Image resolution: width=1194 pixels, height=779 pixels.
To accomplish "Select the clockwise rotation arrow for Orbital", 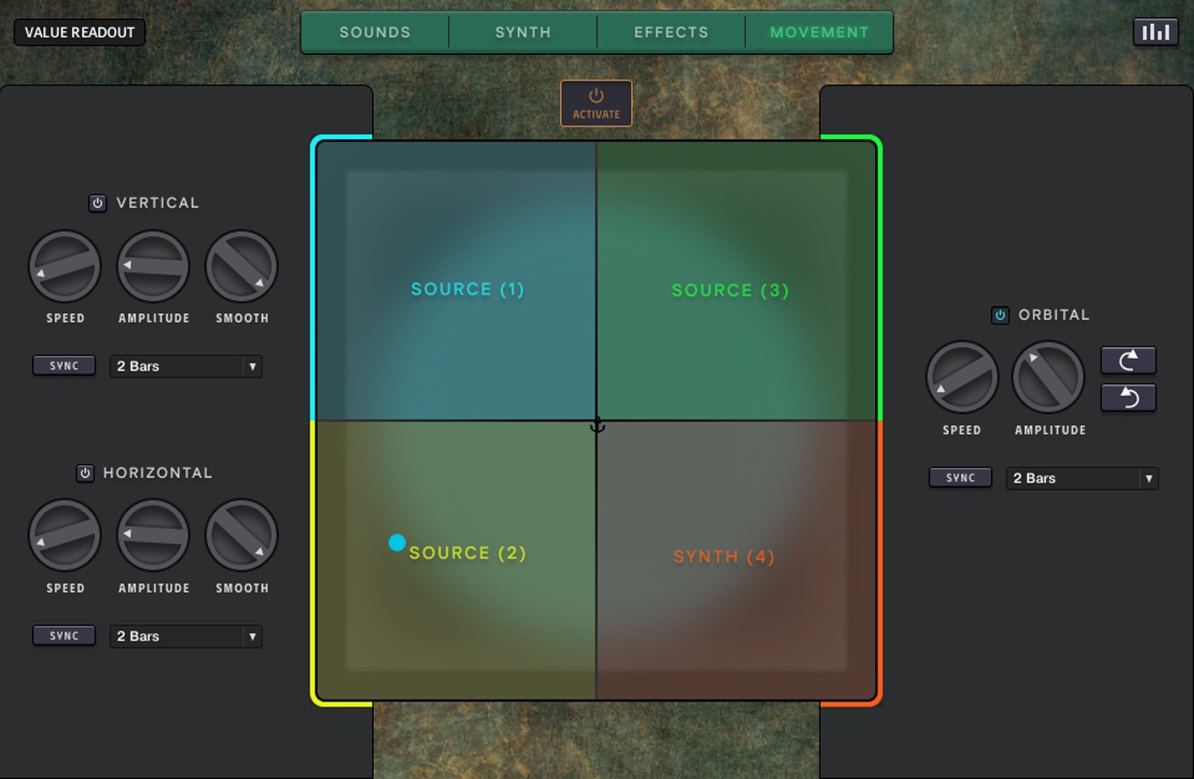I will (1128, 360).
